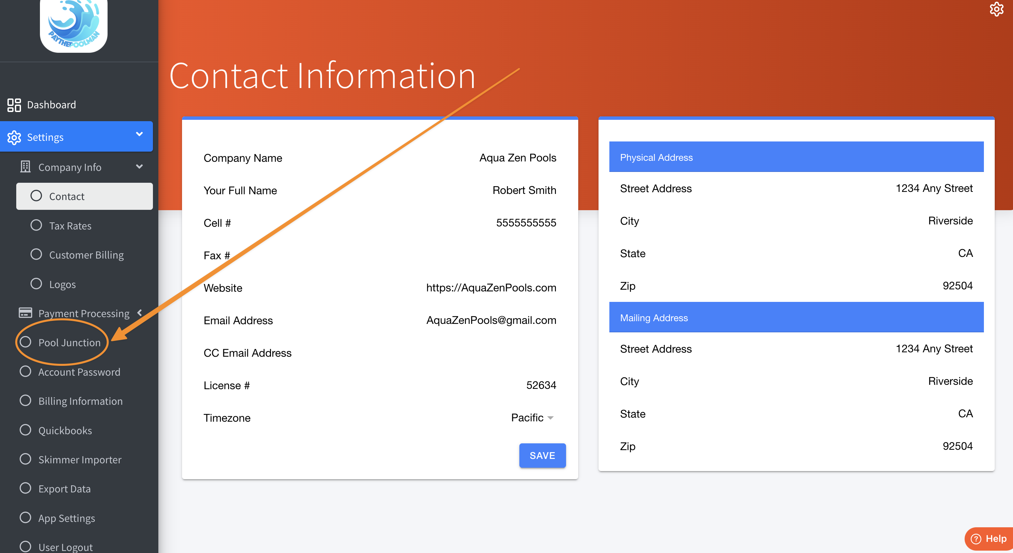This screenshot has height=553, width=1013.
Task: Open the top-right gear settings icon
Action: coord(996,9)
